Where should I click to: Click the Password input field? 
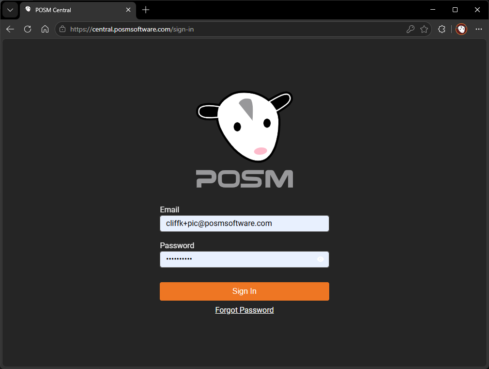244,259
